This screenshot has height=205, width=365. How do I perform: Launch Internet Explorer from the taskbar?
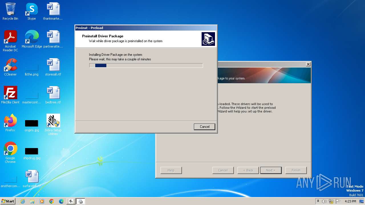[23, 201]
